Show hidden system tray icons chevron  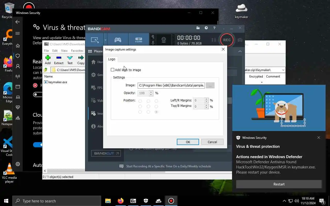coord(284,201)
